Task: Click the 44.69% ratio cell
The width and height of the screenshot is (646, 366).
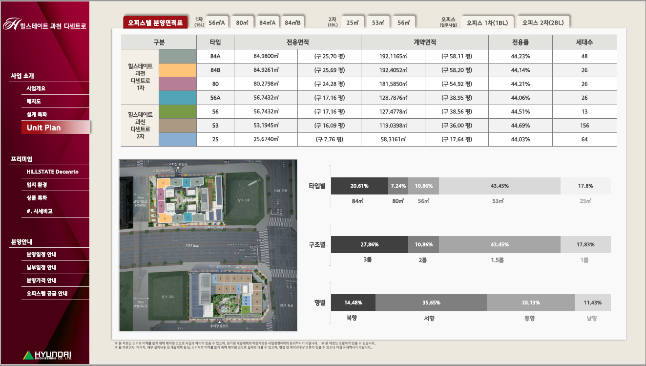Action: pyautogui.click(x=520, y=126)
